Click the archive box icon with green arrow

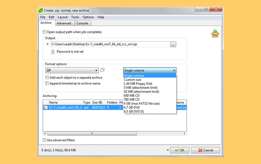point(215,33)
